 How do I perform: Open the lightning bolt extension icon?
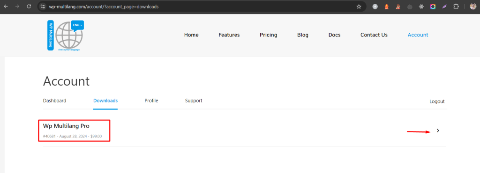[375, 7]
